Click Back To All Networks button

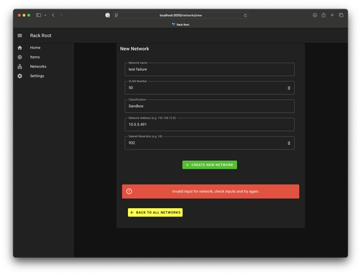click(155, 213)
